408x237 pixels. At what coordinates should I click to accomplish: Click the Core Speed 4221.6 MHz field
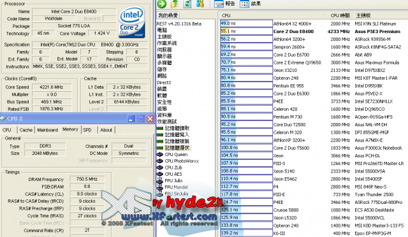(52, 87)
